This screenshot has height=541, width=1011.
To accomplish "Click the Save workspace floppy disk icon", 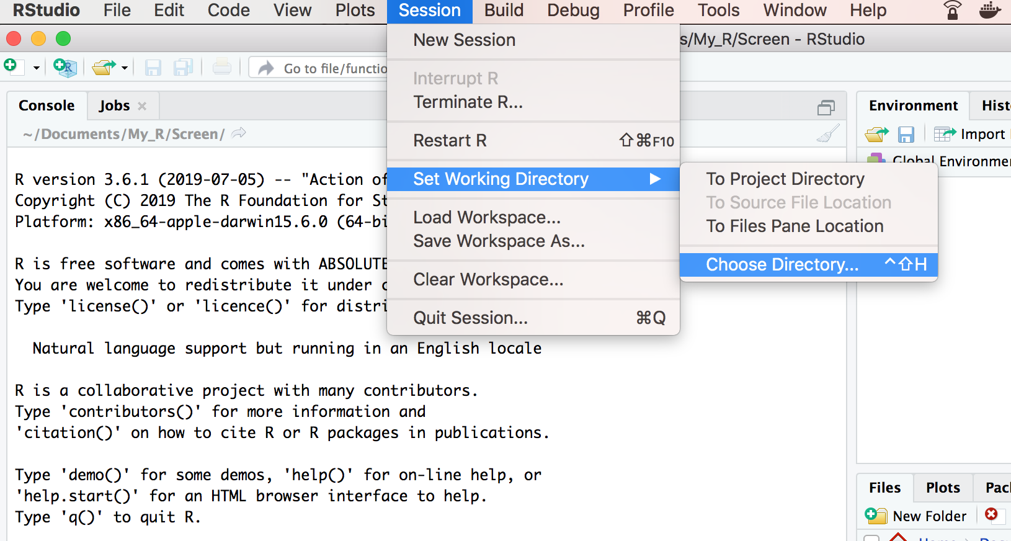I will click(x=906, y=134).
